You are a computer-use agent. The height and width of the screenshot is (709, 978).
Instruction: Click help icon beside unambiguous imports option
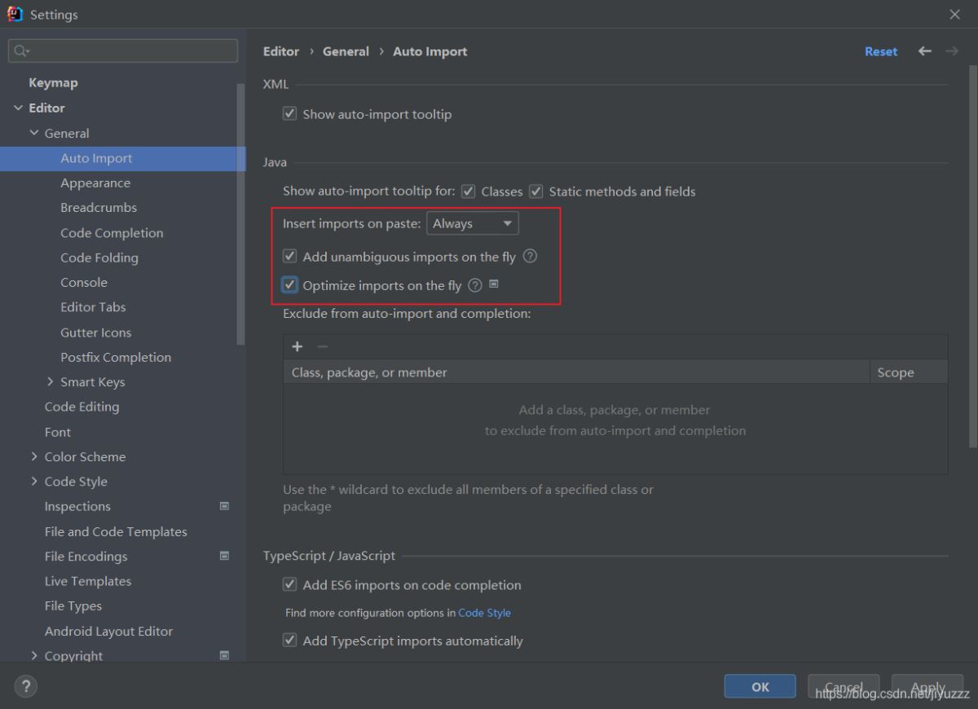point(530,257)
